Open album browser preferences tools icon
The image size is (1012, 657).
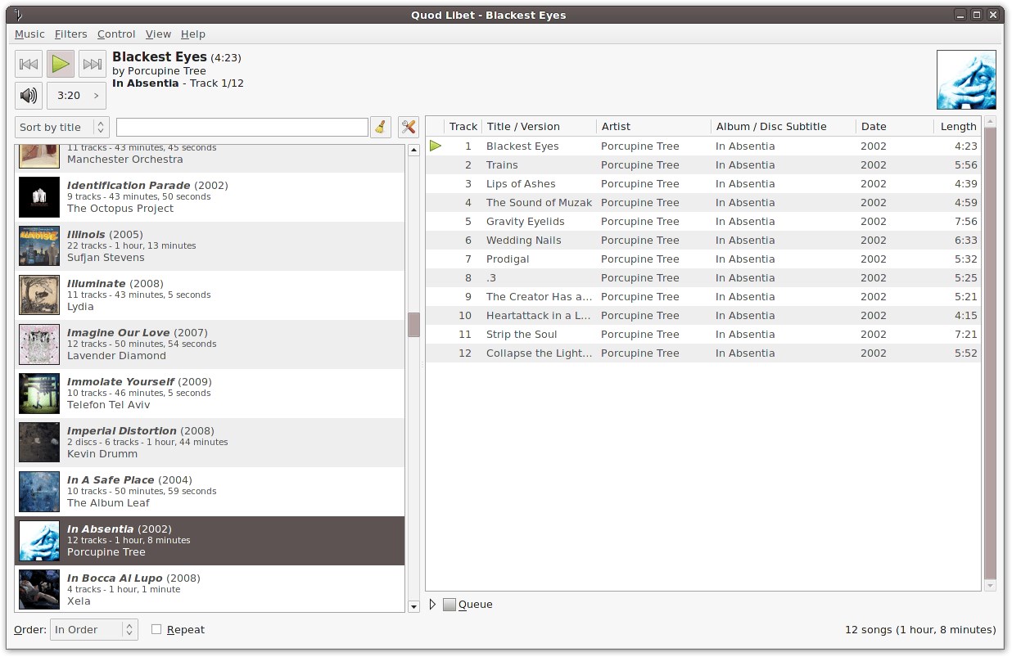(409, 127)
